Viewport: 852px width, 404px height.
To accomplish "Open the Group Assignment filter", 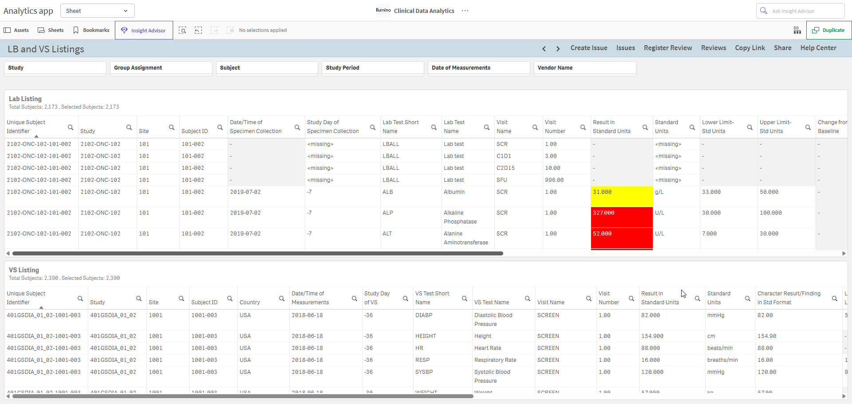I will pyautogui.click(x=161, y=68).
